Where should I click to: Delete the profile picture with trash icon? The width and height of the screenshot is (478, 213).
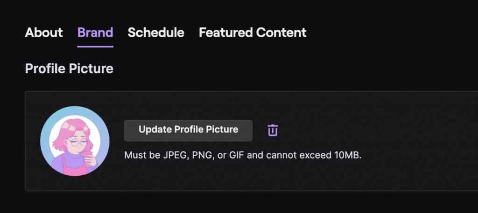(273, 130)
